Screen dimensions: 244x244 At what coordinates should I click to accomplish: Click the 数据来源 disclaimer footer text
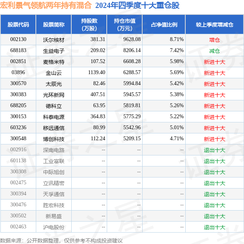tap(61, 241)
